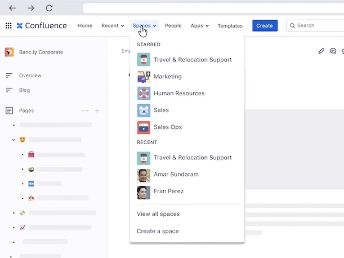Open the app switcher grid icon
Screen dimensions: 344x258
[8, 25]
